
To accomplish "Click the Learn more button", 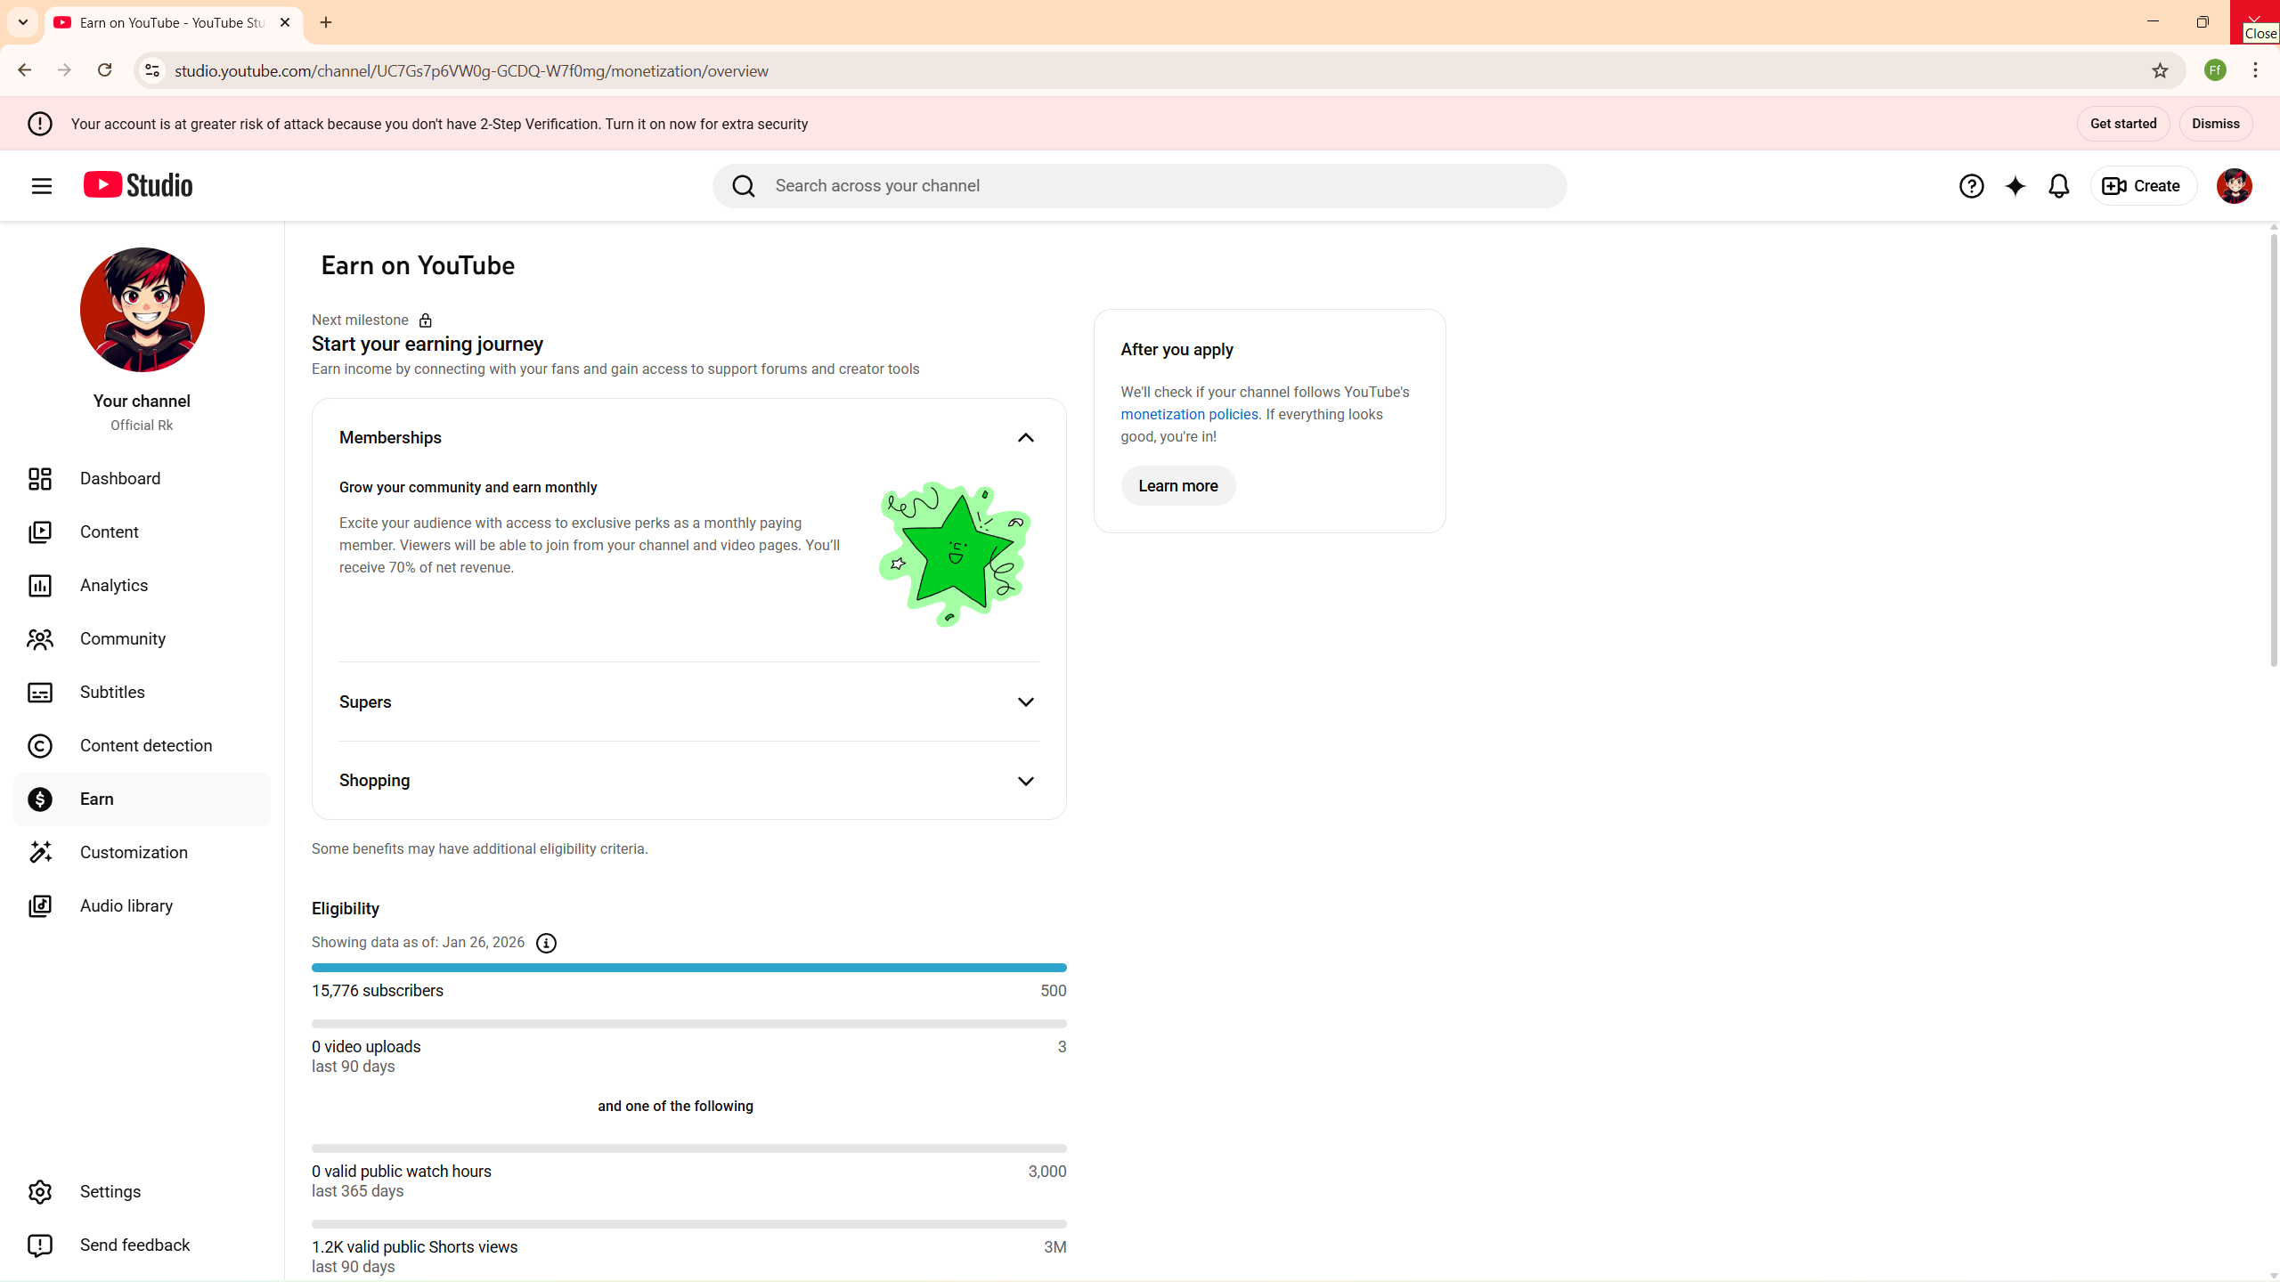I will [x=1177, y=485].
